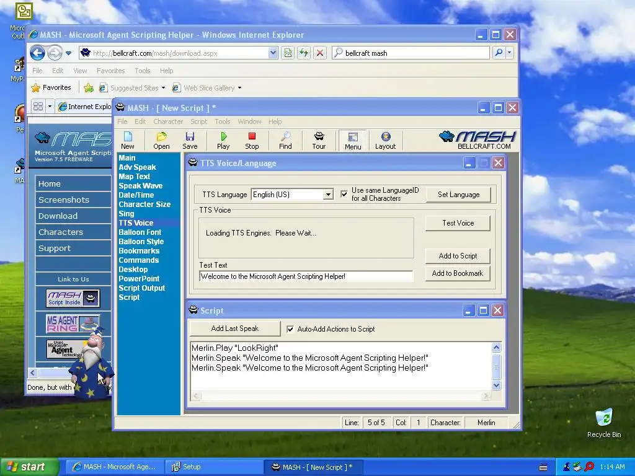Viewport: 635px width, 476px height.
Task: Open IE recent pages dropdown arrow
Action: click(68, 53)
